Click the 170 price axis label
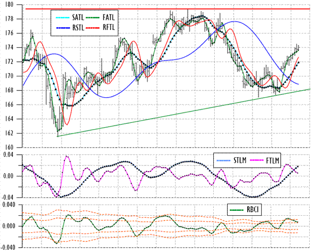Image resolution: width=315 pixels, height=251 pixels. click(8, 76)
